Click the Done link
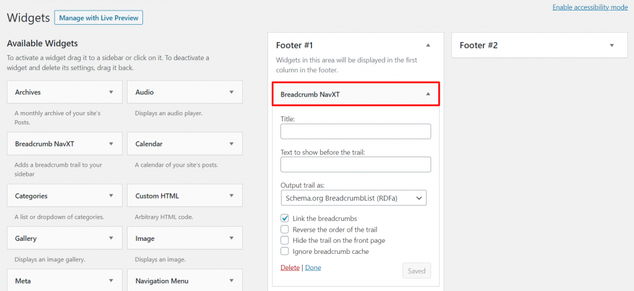Image resolution: width=634 pixels, height=291 pixels. coord(313,267)
